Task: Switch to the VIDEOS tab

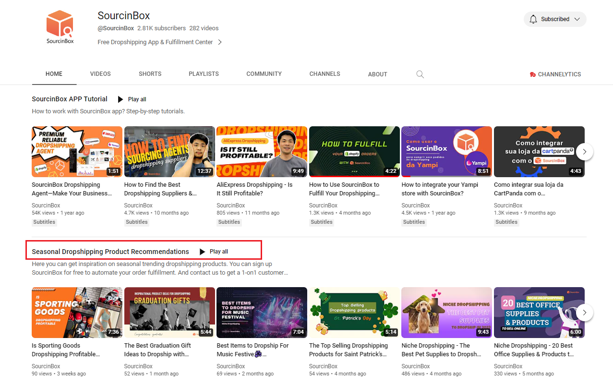Action: (x=100, y=74)
